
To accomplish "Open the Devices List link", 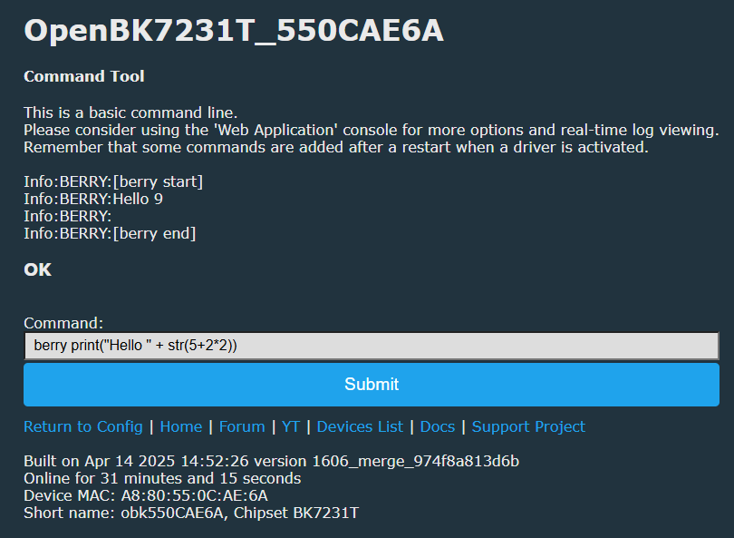I will (360, 426).
